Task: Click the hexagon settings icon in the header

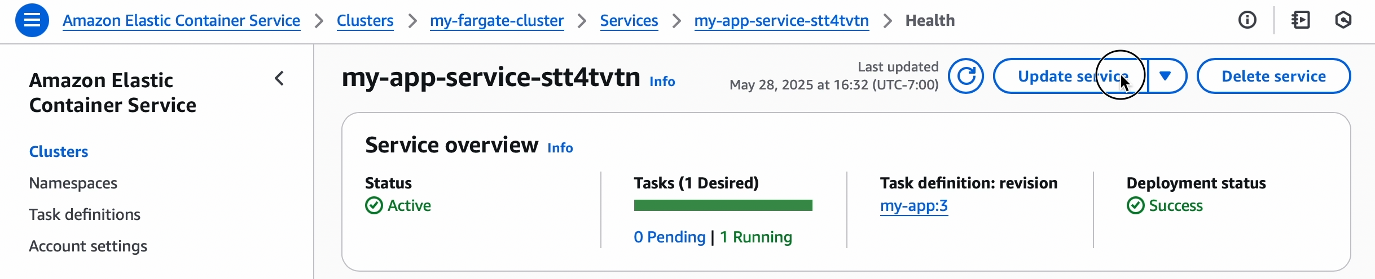Action: pyautogui.click(x=1343, y=20)
